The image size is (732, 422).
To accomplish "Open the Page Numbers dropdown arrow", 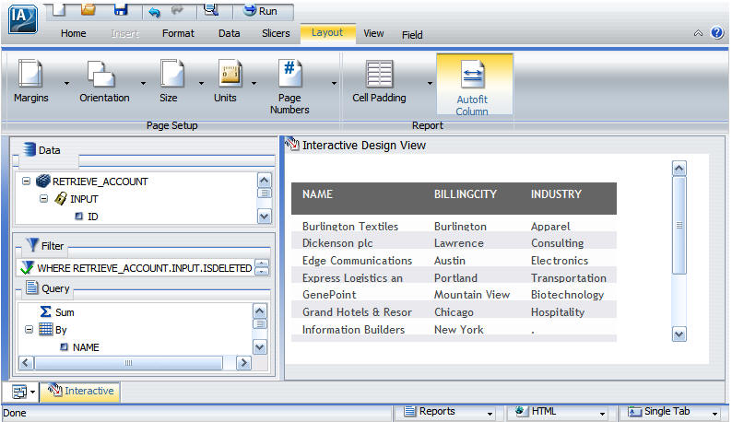I will click(x=334, y=83).
